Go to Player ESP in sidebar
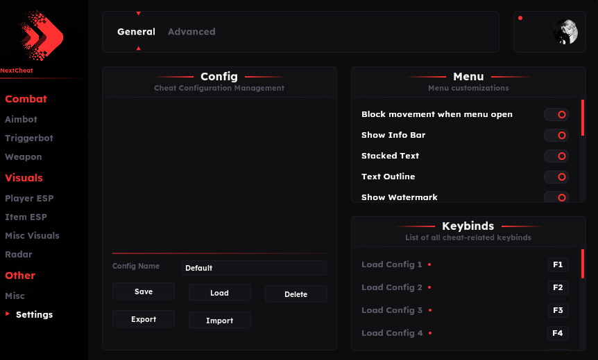Screen dimensions: 598x360 click(29, 198)
